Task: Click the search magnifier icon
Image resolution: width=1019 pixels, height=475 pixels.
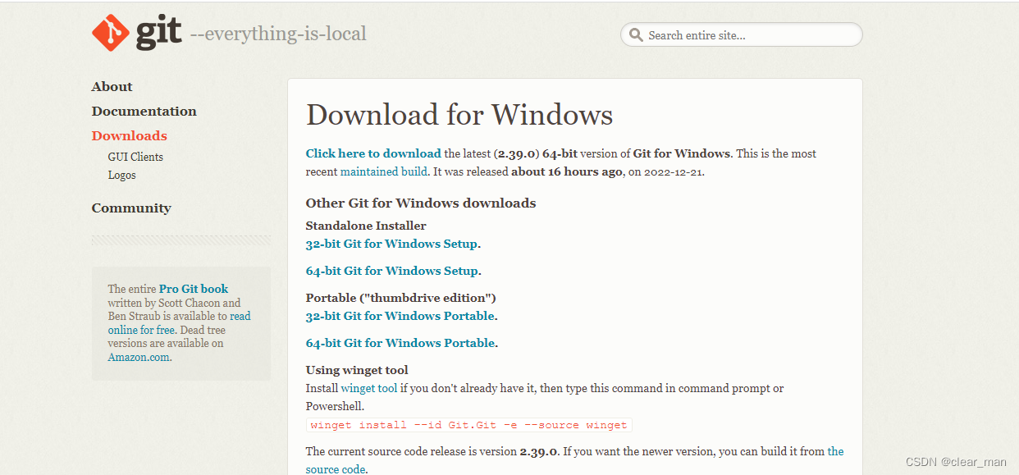Action: 636,35
